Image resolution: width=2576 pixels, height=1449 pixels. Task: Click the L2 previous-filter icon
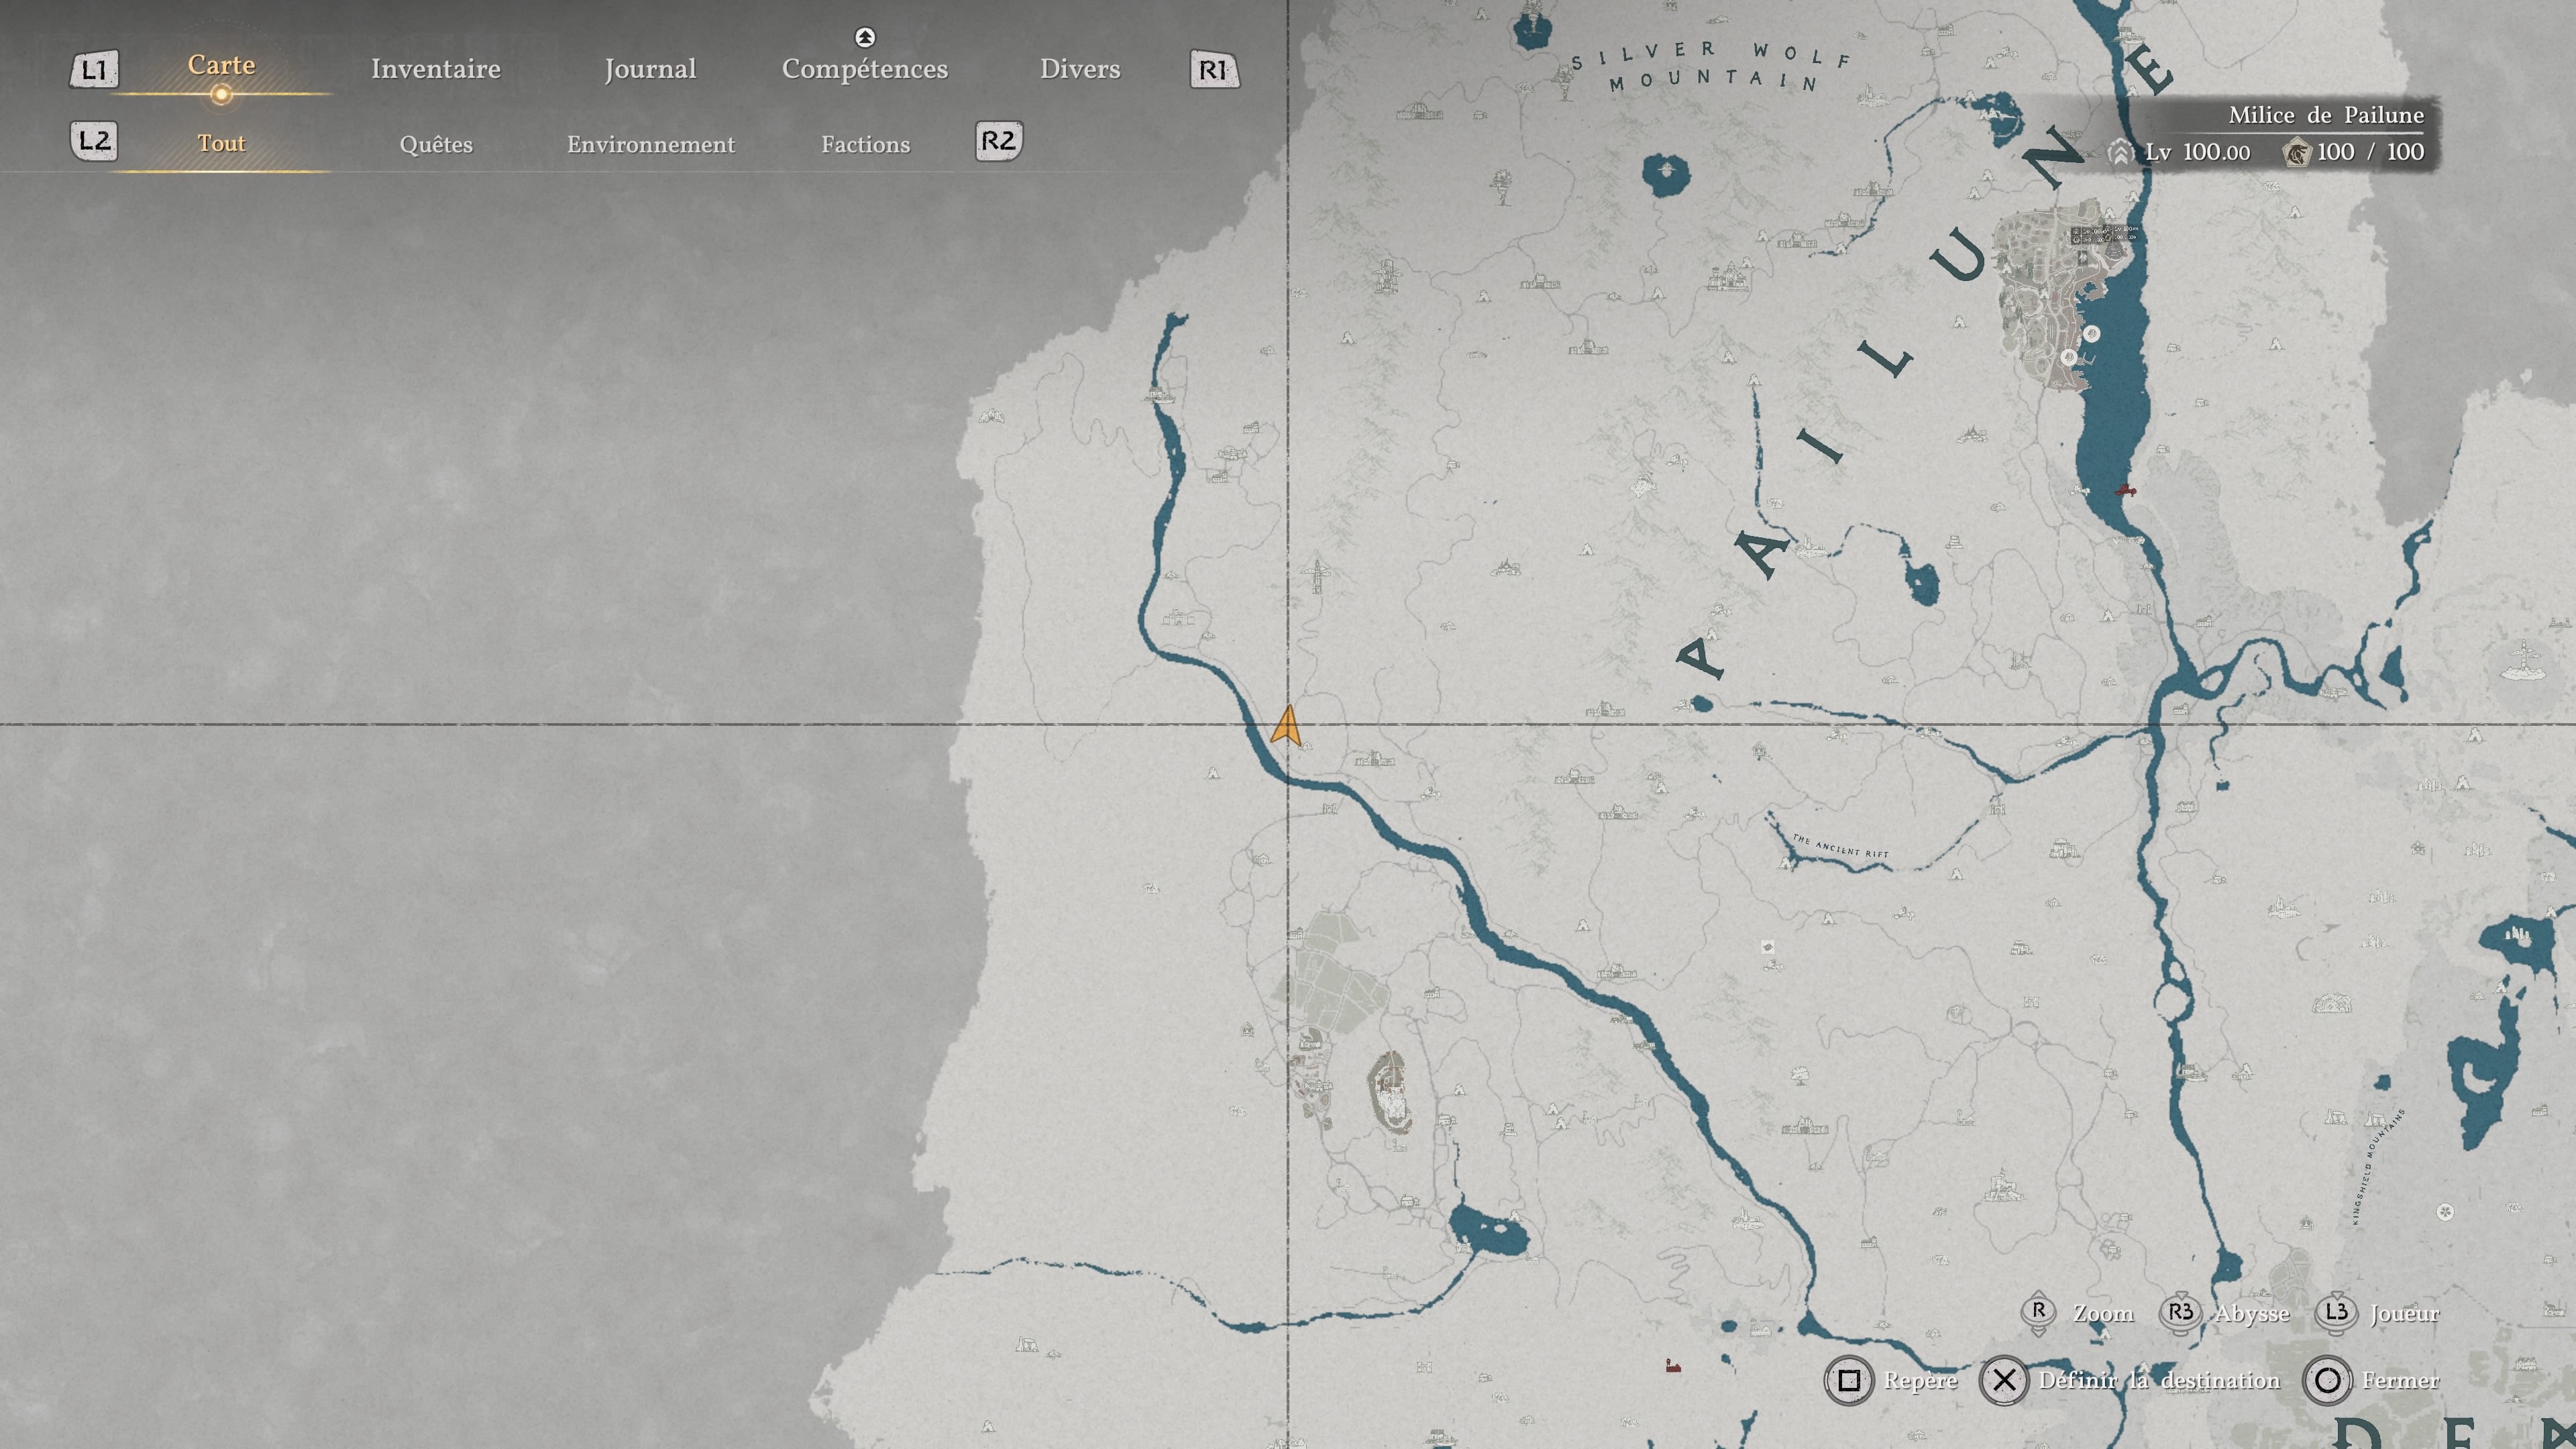pos(94,141)
